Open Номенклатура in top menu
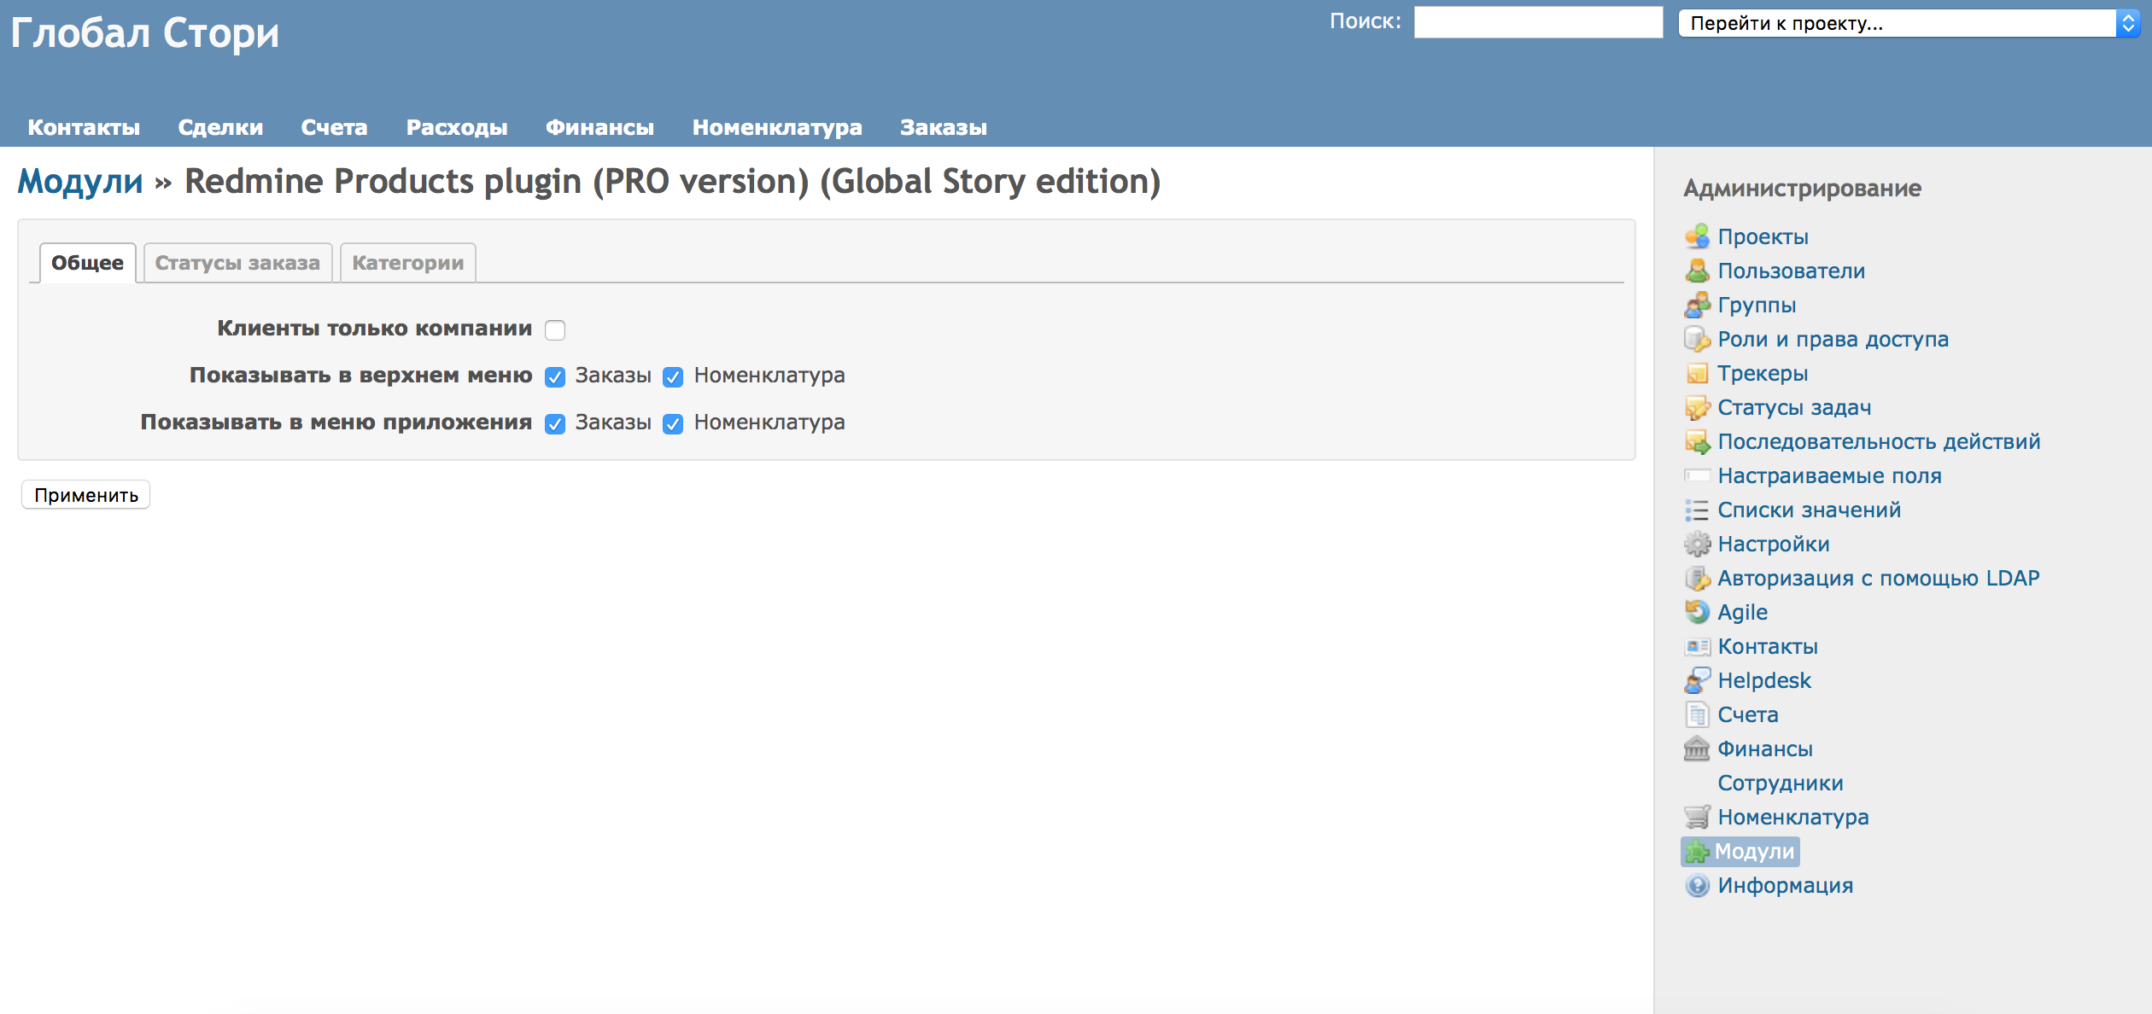This screenshot has height=1014, width=2152. [x=777, y=127]
